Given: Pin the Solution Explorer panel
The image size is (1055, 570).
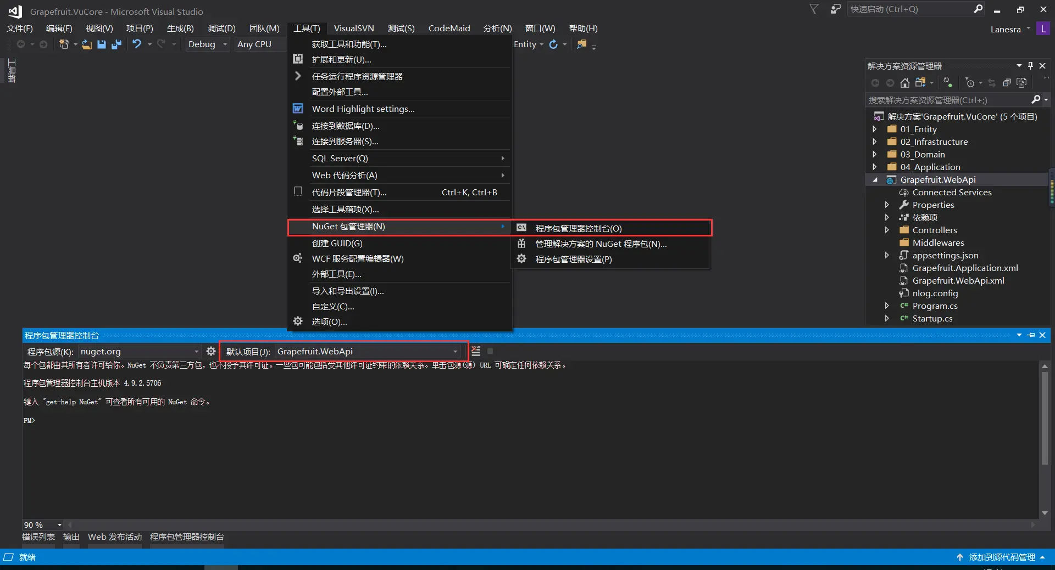Looking at the screenshot, I should [1031, 66].
